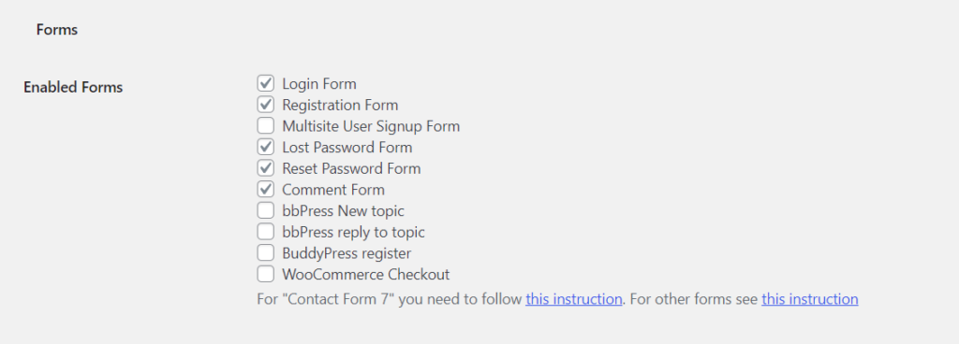Enable Multisite User Signup Form checkbox
The image size is (959, 344).
pos(265,126)
